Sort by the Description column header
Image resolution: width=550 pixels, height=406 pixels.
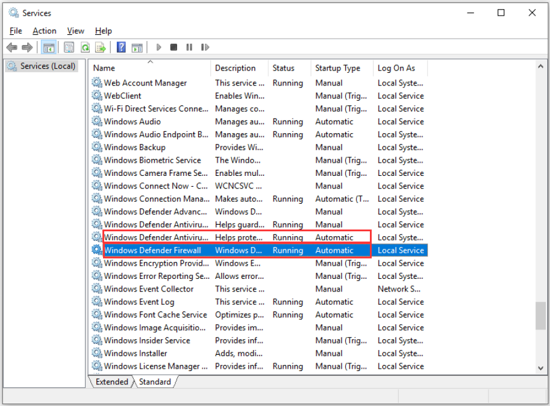coord(240,68)
